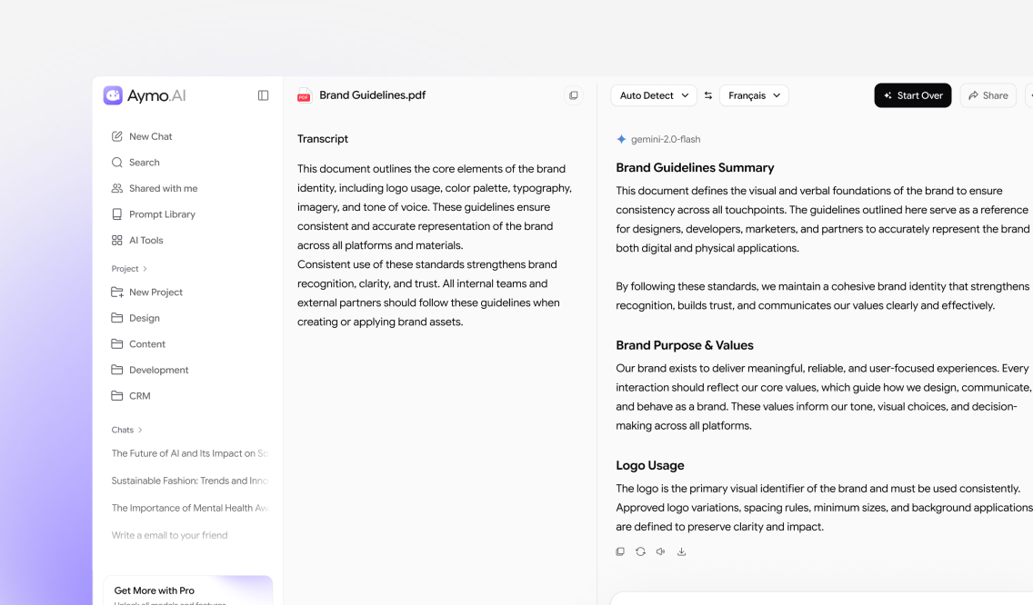This screenshot has height=605, width=1033.
Task: Click the Logo Usage heading
Action: point(649,465)
